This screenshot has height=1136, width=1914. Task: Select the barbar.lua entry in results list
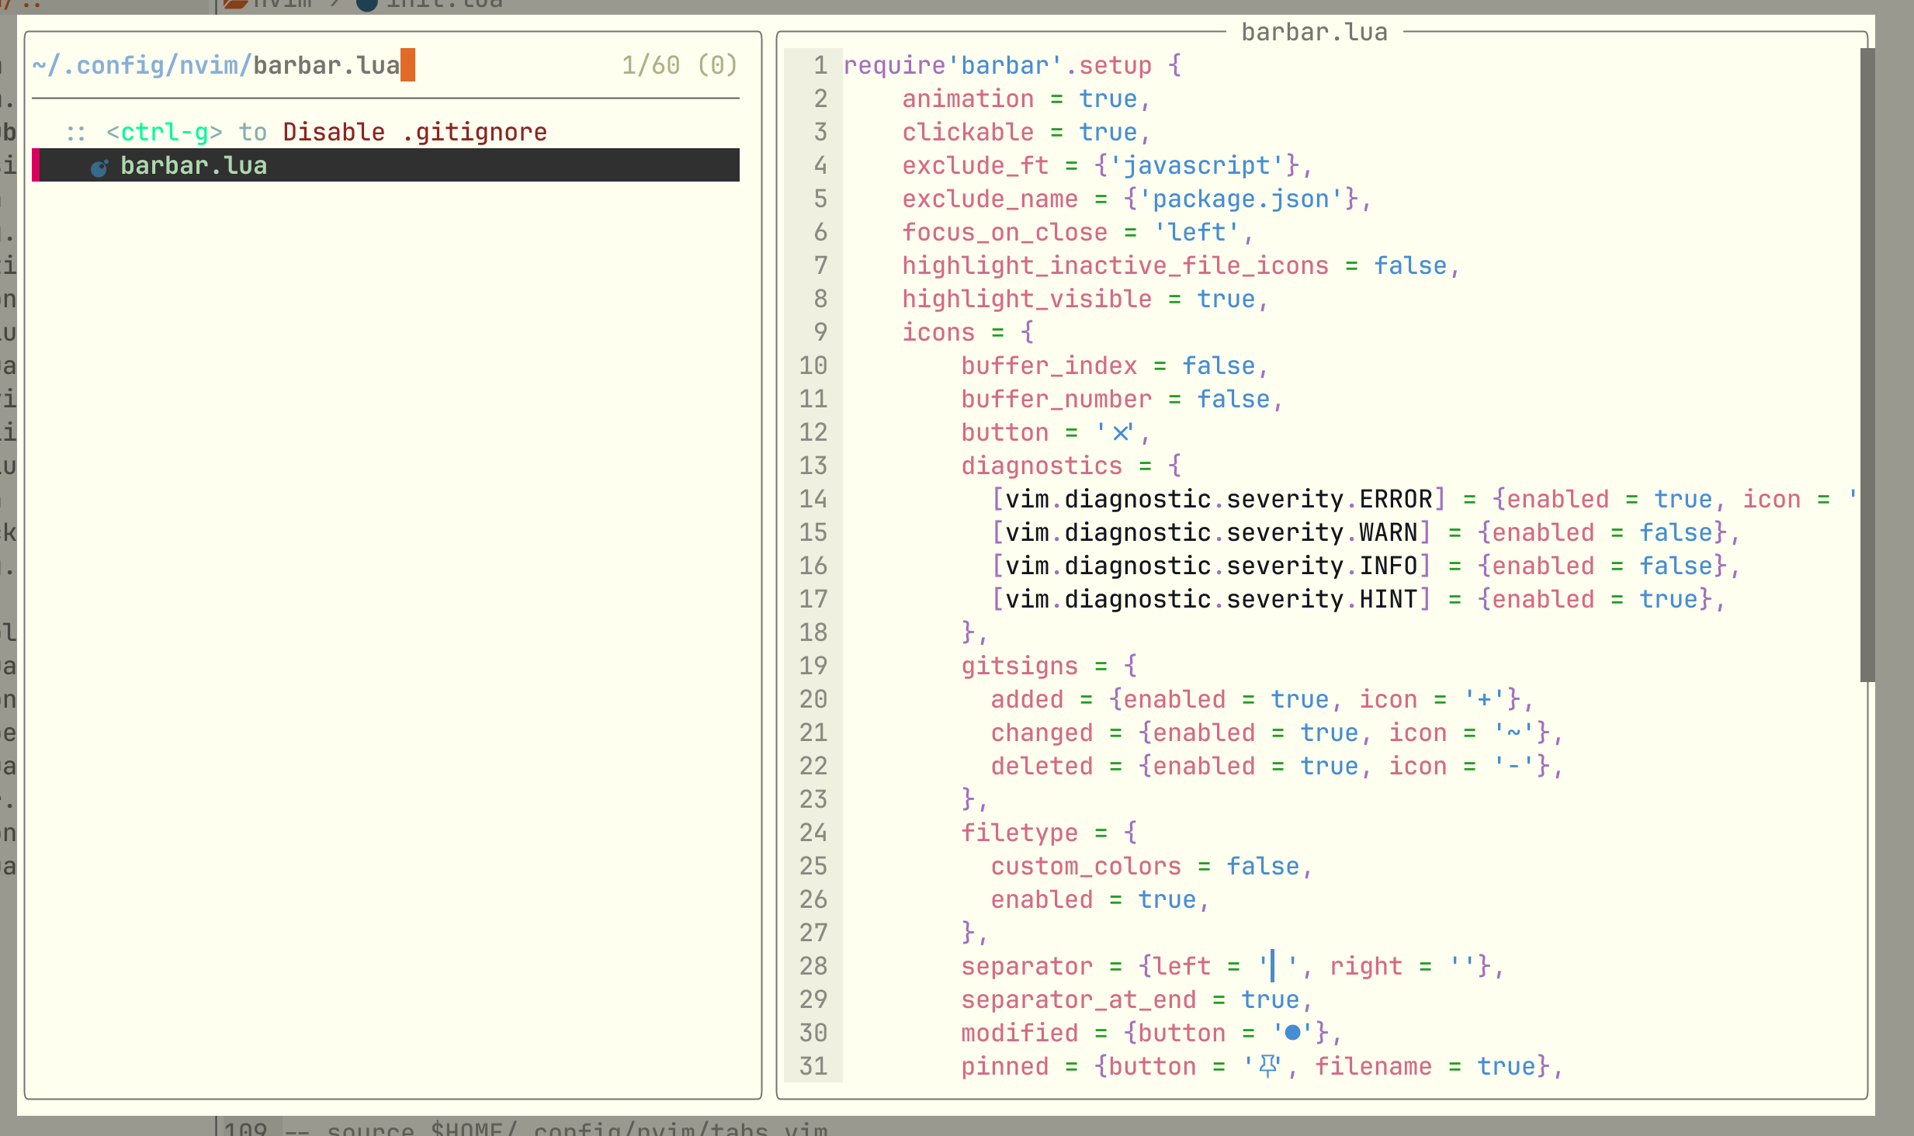[x=194, y=165]
